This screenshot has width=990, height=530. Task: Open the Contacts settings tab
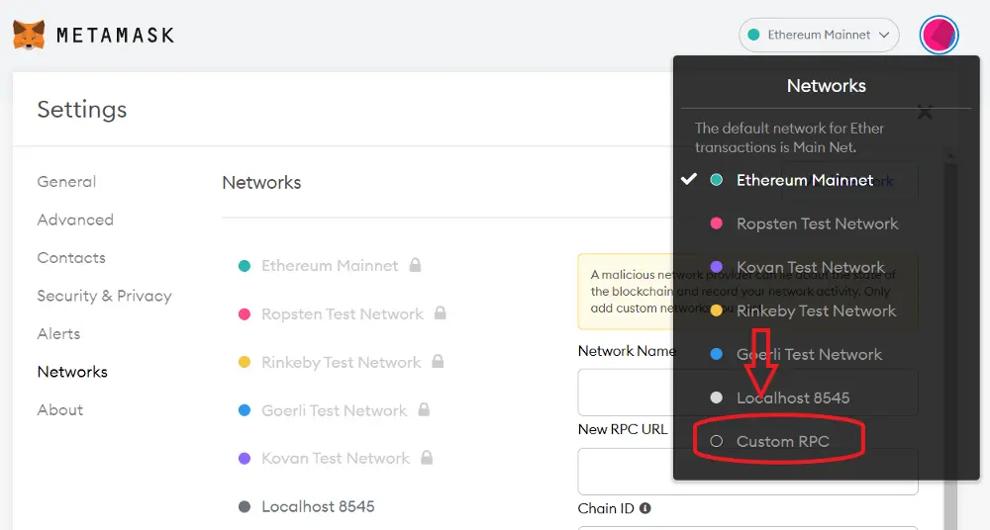coord(71,257)
